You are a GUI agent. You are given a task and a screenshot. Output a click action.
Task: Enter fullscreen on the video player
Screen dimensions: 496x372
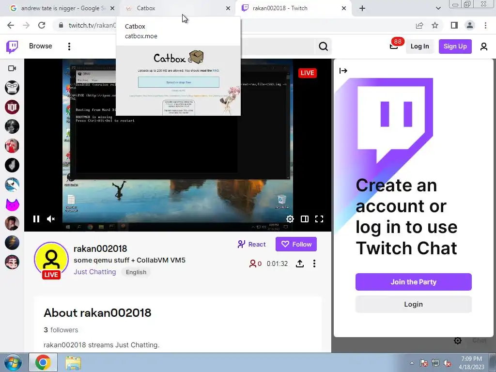point(319,219)
